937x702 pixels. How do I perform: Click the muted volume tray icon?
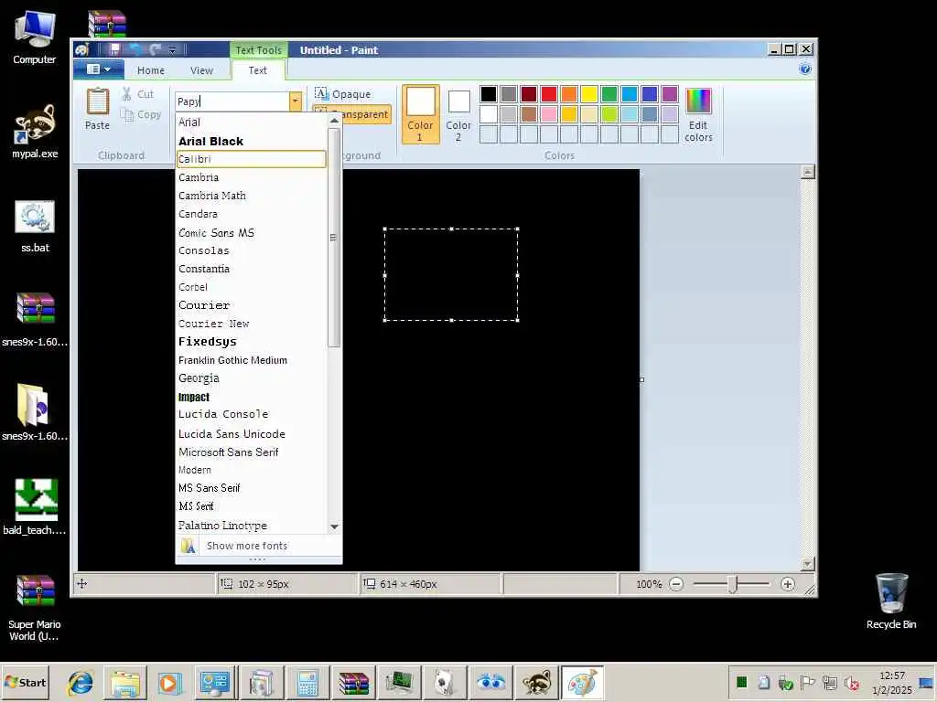click(x=852, y=682)
